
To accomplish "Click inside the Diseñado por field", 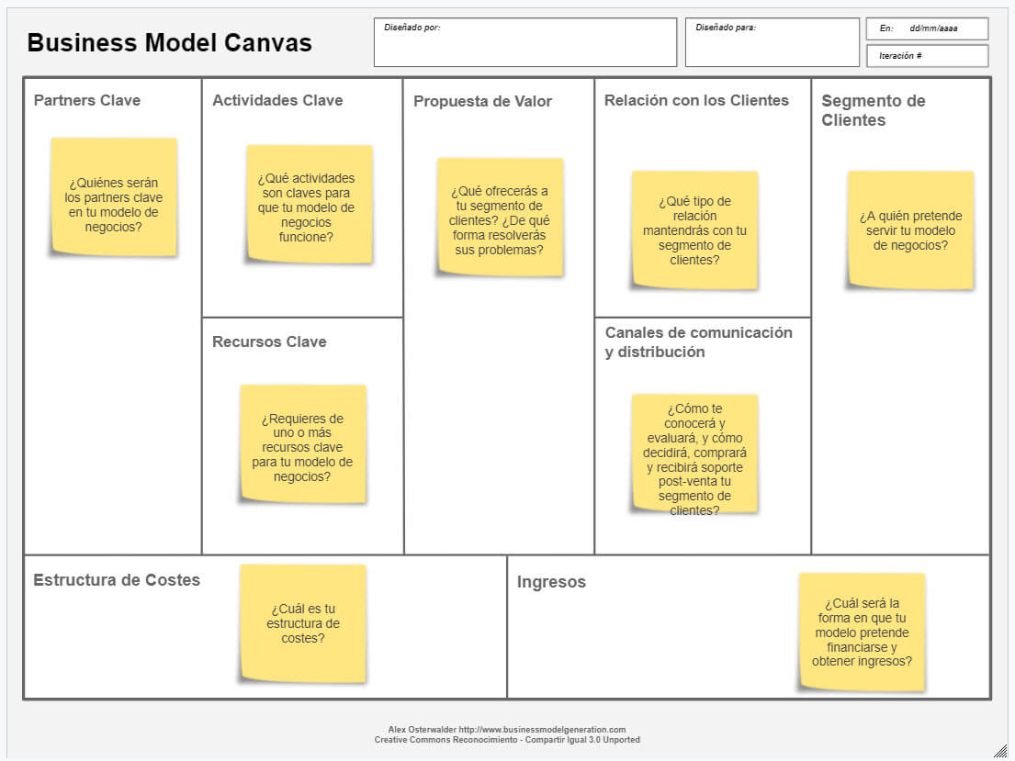I will (524, 42).
